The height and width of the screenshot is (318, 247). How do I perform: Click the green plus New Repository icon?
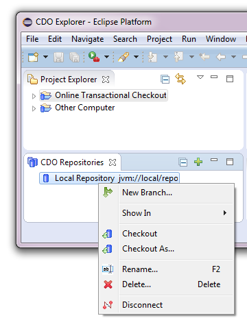pos(198,162)
